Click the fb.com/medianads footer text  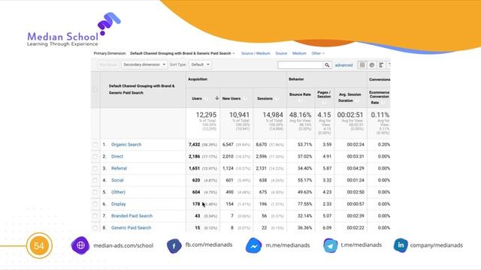point(209,245)
